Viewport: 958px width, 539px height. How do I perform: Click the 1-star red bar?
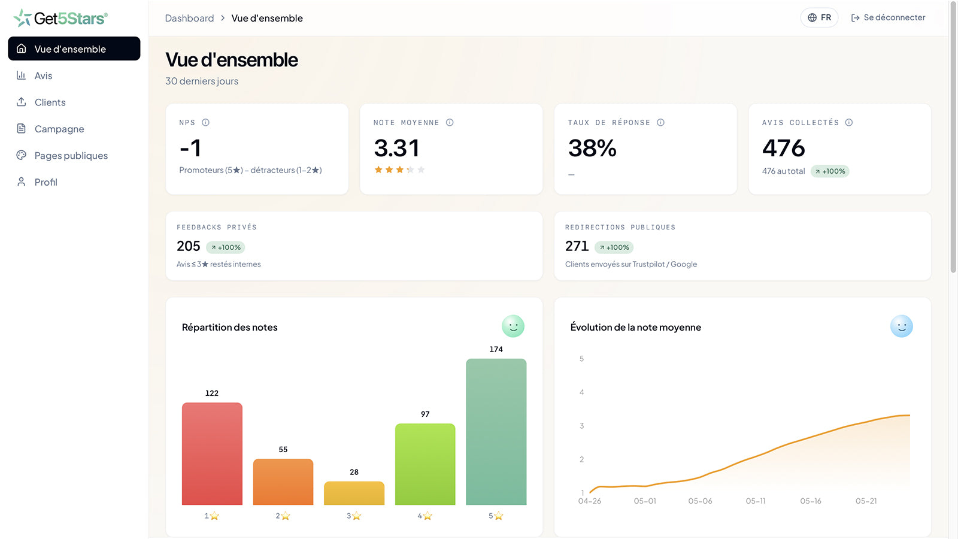click(212, 453)
